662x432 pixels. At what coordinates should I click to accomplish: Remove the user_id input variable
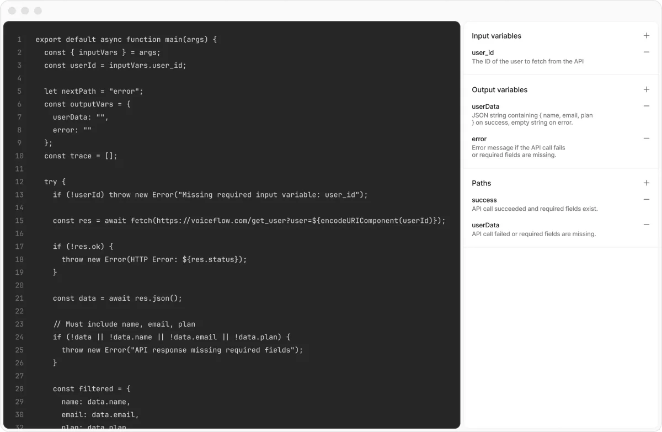pos(646,52)
